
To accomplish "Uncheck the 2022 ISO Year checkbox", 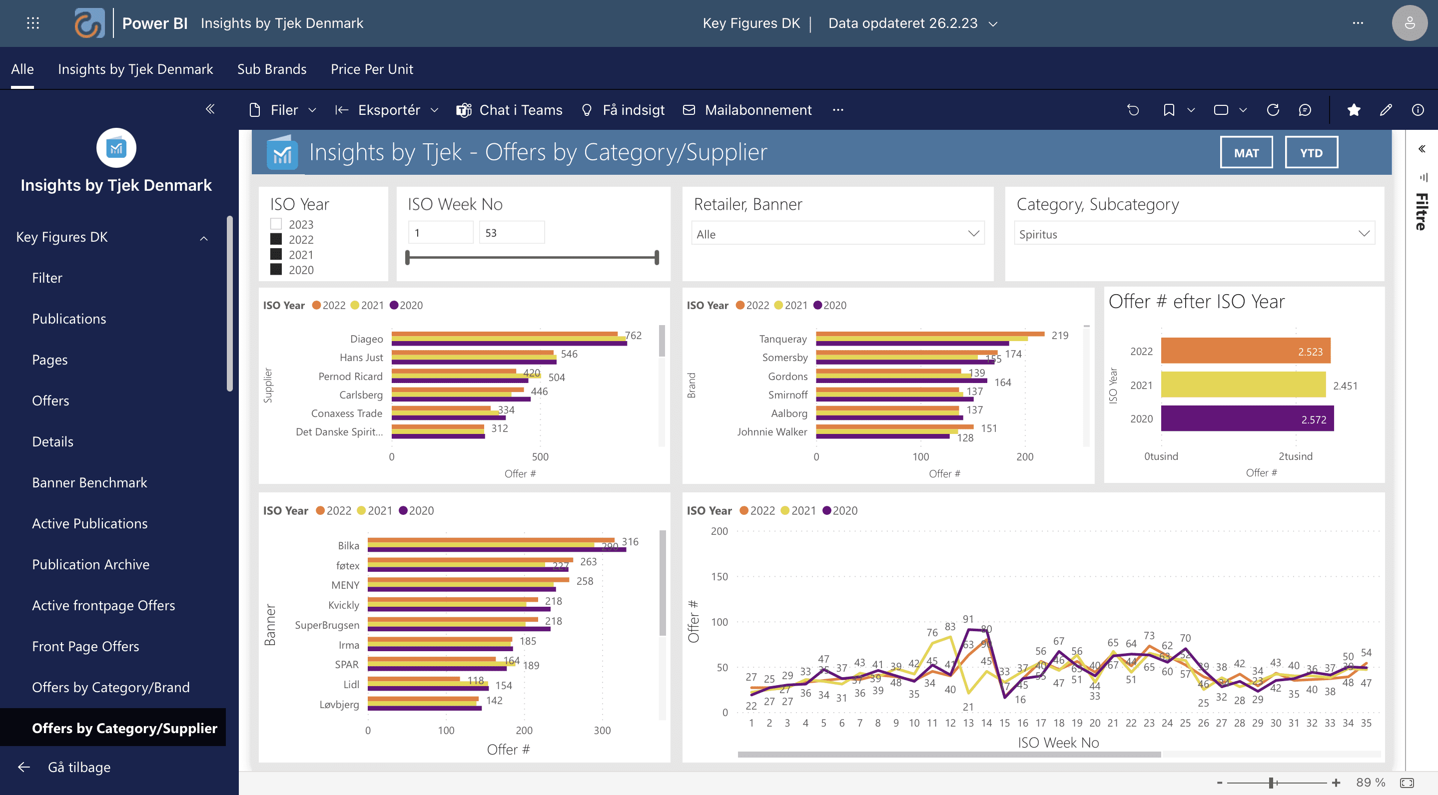I will click(276, 239).
